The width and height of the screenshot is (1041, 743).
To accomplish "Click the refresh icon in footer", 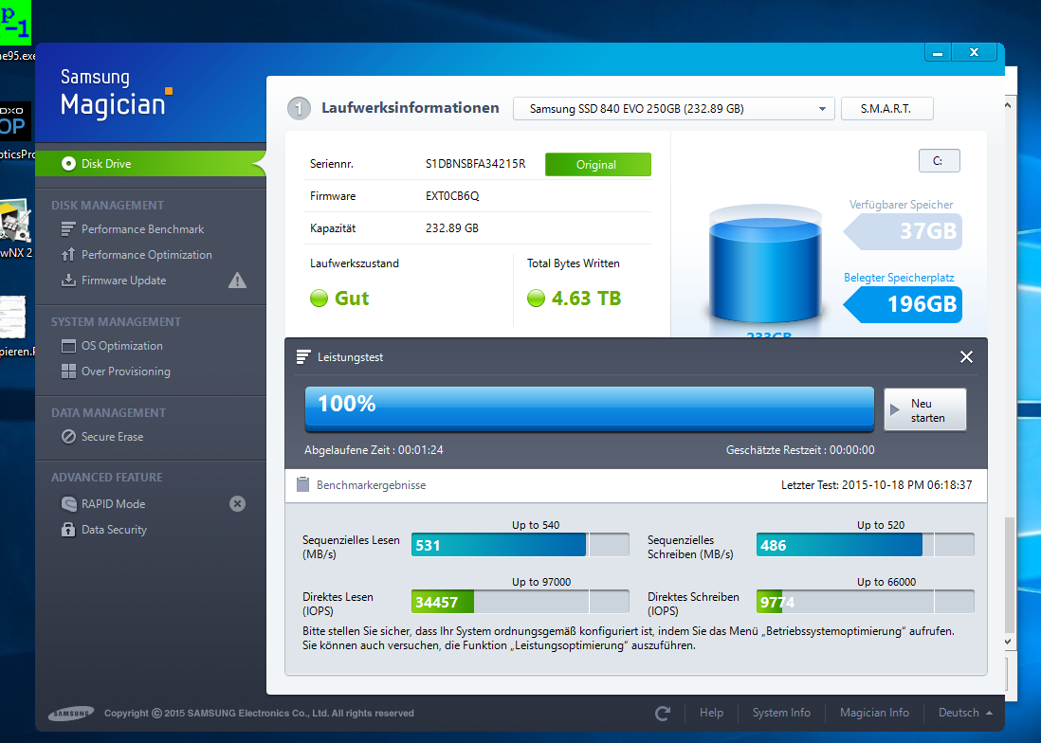I will pyautogui.click(x=663, y=713).
